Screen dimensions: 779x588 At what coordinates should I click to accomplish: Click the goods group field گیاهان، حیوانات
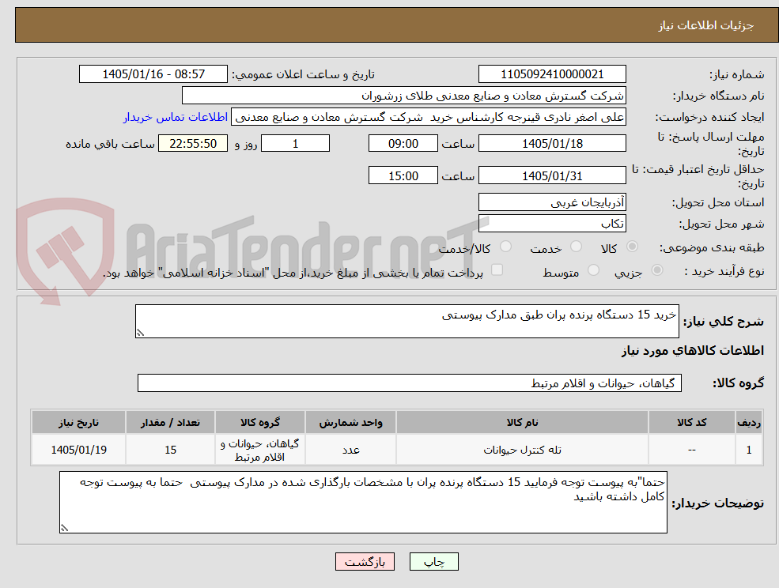tap(410, 383)
